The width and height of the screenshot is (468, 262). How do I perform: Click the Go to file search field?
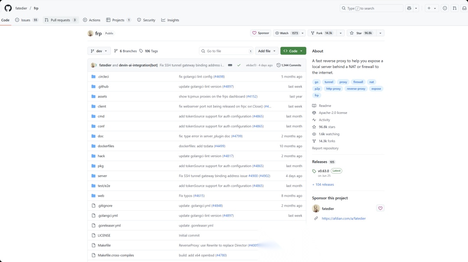pyautogui.click(x=226, y=51)
